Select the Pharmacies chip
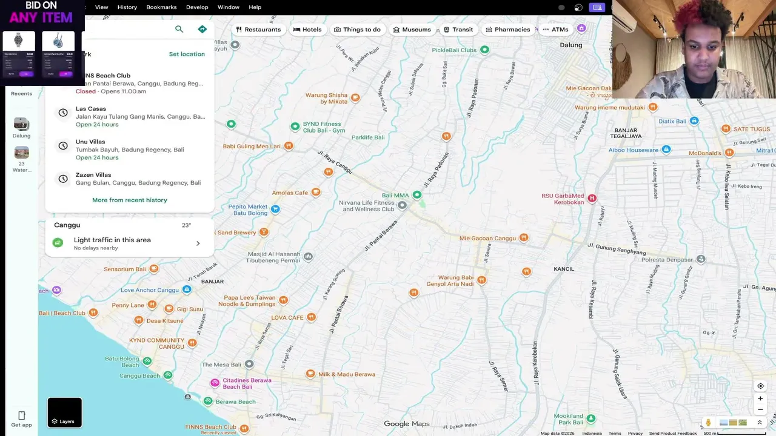 click(508, 29)
